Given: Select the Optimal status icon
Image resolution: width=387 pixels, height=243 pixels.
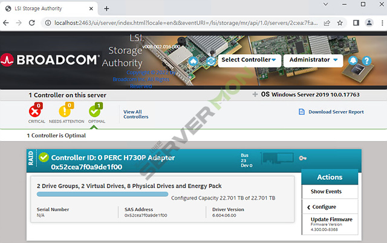Looking at the screenshot, I should point(96,110).
